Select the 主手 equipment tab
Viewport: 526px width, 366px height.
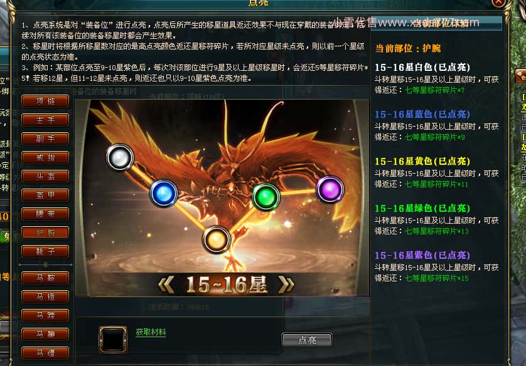pos(45,120)
